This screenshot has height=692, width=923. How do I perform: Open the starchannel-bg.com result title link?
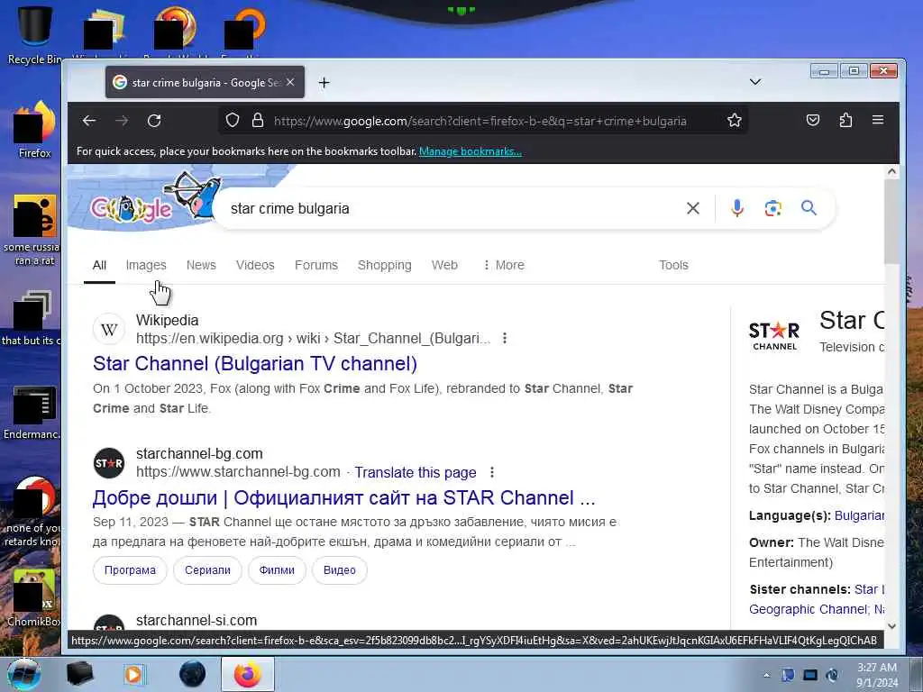pyautogui.click(x=343, y=497)
